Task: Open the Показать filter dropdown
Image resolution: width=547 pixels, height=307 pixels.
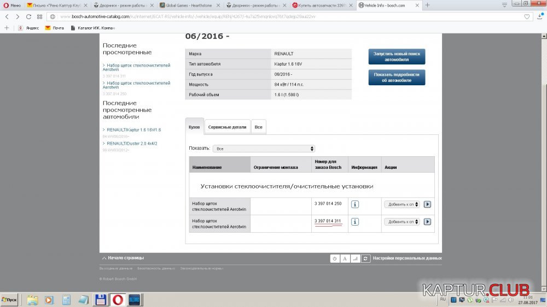Action: point(264,149)
